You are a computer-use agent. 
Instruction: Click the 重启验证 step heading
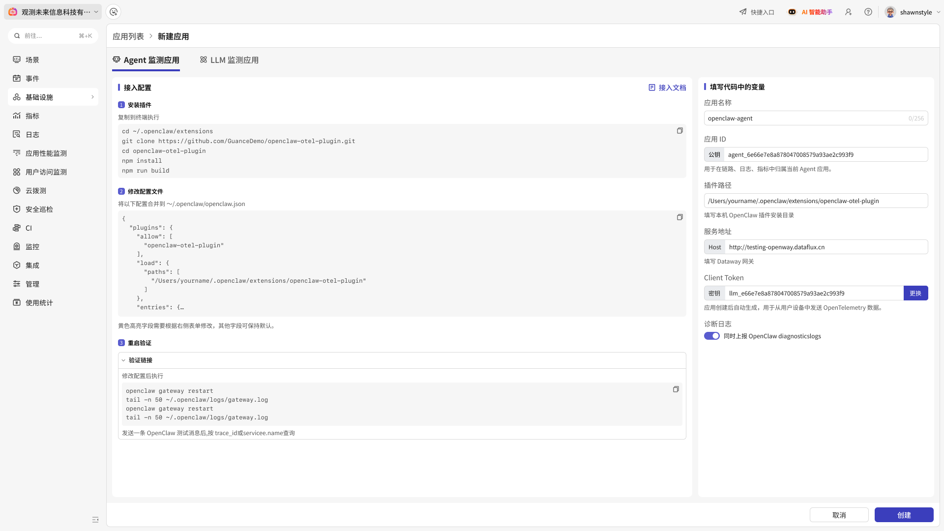pos(139,343)
